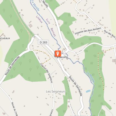
Task: Click the Impasse des Bois Rimbert label
Action: pyautogui.click(x=88, y=31)
